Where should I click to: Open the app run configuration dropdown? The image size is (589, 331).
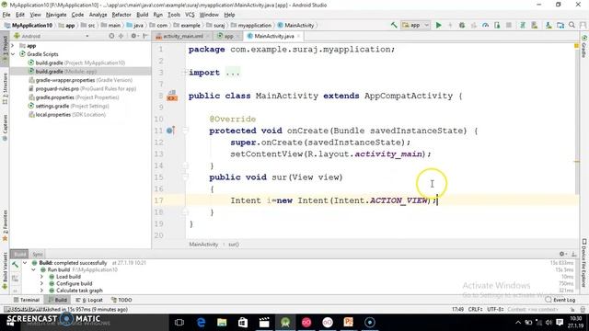416,25
